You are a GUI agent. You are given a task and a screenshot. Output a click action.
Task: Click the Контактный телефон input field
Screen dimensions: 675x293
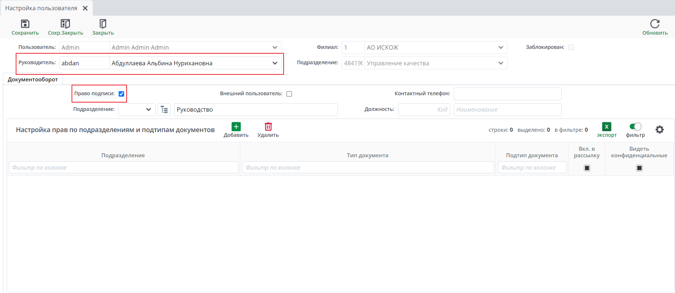click(x=507, y=94)
